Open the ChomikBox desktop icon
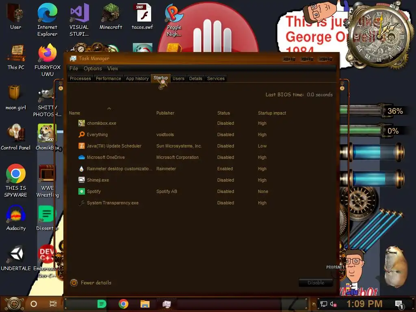The width and height of the screenshot is (416, 312). click(47, 137)
